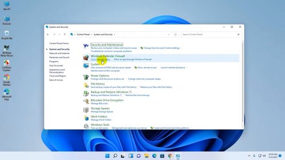This screenshot has height=160, width=285.
Task: Open Ease of Access category
Action: pyautogui.click(x=56, y=80)
